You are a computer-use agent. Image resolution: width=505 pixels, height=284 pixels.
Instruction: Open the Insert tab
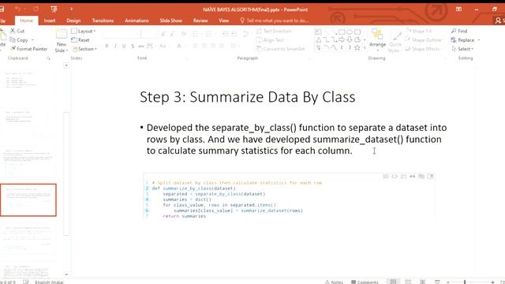50,21
